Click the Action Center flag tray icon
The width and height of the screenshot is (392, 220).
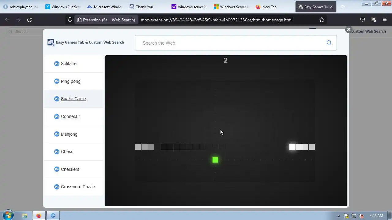[x=346, y=216]
